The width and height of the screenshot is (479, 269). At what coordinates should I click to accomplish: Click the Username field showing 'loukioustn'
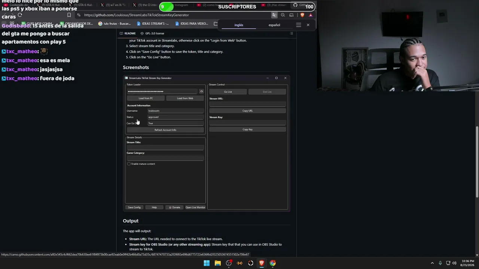pyautogui.click(x=176, y=111)
